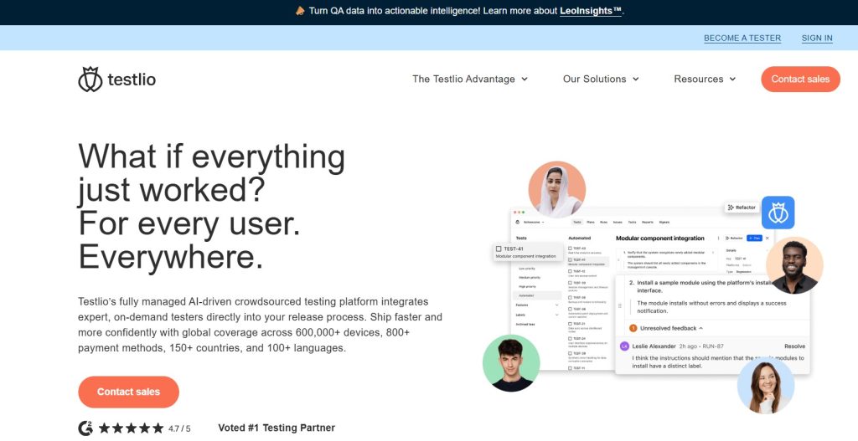Click the avatar of the bearded man on peach background
The image size is (858, 441).
(794, 265)
